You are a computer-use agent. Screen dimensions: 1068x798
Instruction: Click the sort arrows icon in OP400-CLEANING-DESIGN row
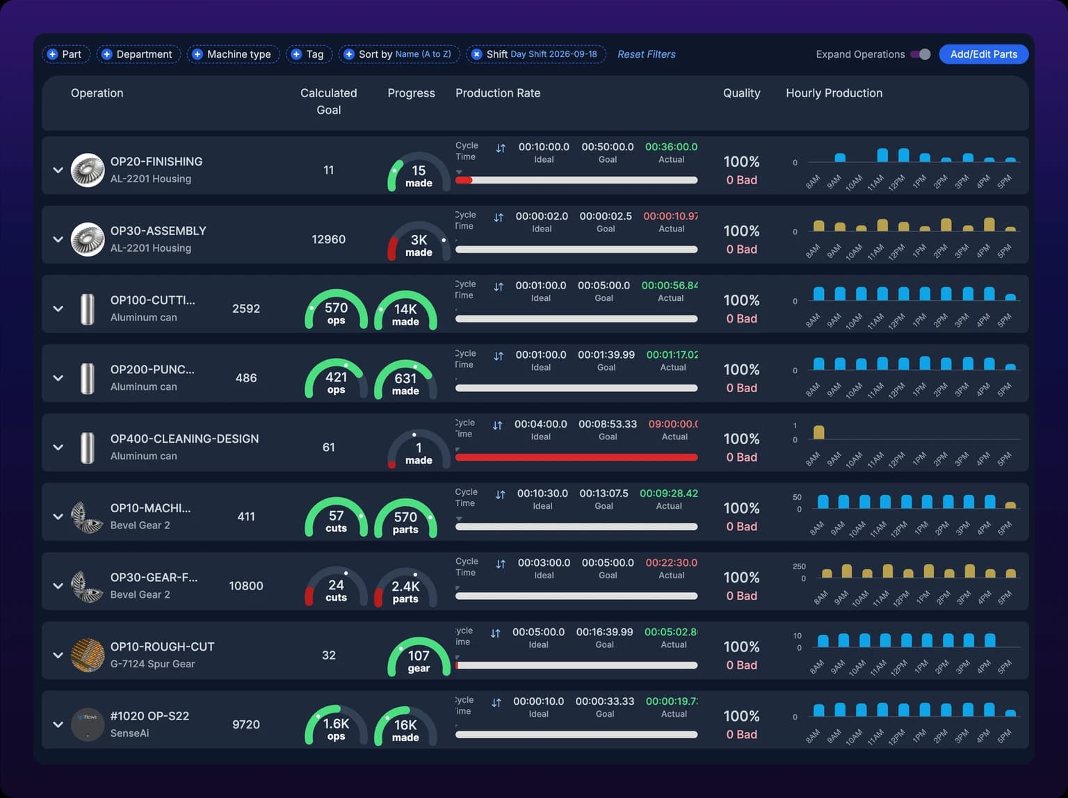[498, 425]
